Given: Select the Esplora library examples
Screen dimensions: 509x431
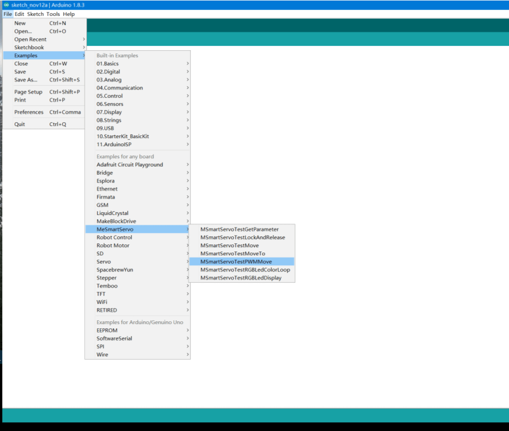Looking at the screenshot, I should tap(138, 181).
